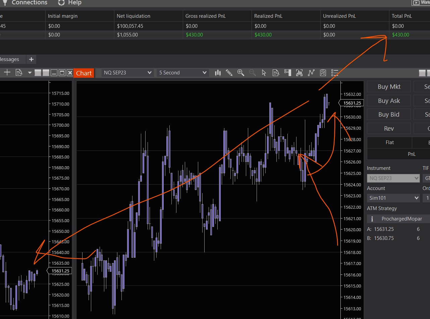The height and width of the screenshot is (319, 430).
Task: Open the Indicators icon in chart toolbar
Action: pyautogui.click(x=299, y=73)
